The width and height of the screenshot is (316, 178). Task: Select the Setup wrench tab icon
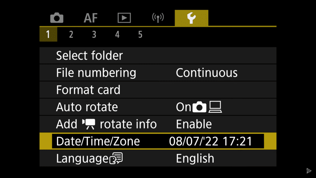coord(191,18)
